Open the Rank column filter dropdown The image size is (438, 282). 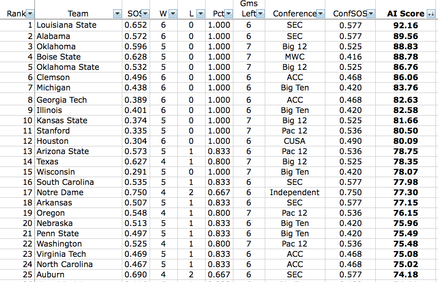coord(30,13)
